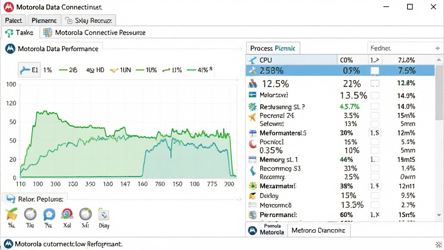Click the Meformanteral row icon

point(252,133)
